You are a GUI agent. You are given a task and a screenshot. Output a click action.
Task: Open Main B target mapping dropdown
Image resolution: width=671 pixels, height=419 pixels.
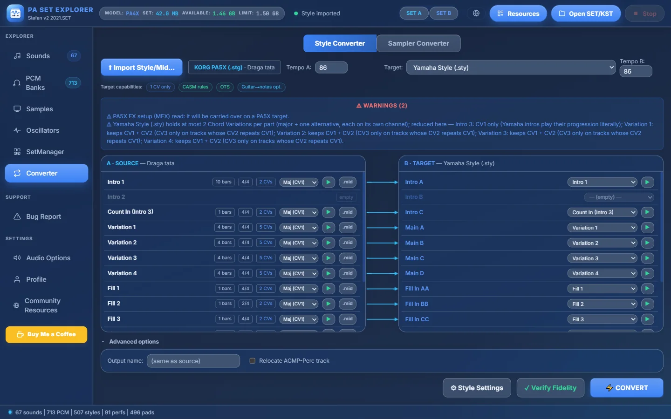(x=603, y=243)
